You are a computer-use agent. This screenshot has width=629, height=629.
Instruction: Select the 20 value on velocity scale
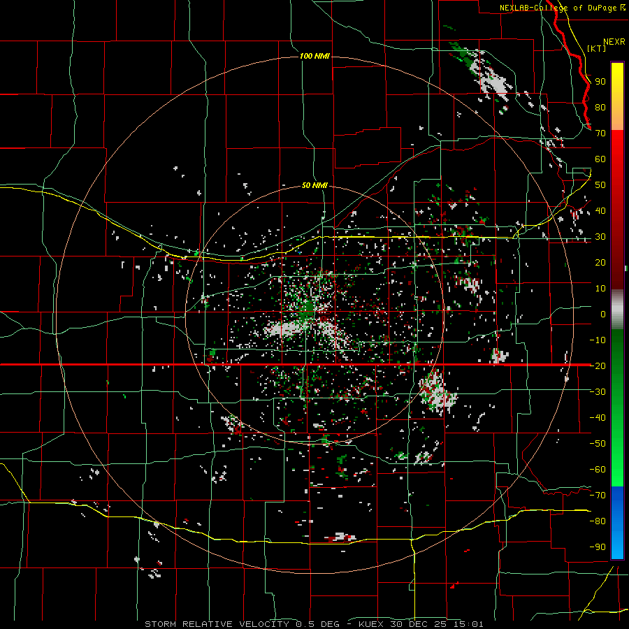click(600, 263)
